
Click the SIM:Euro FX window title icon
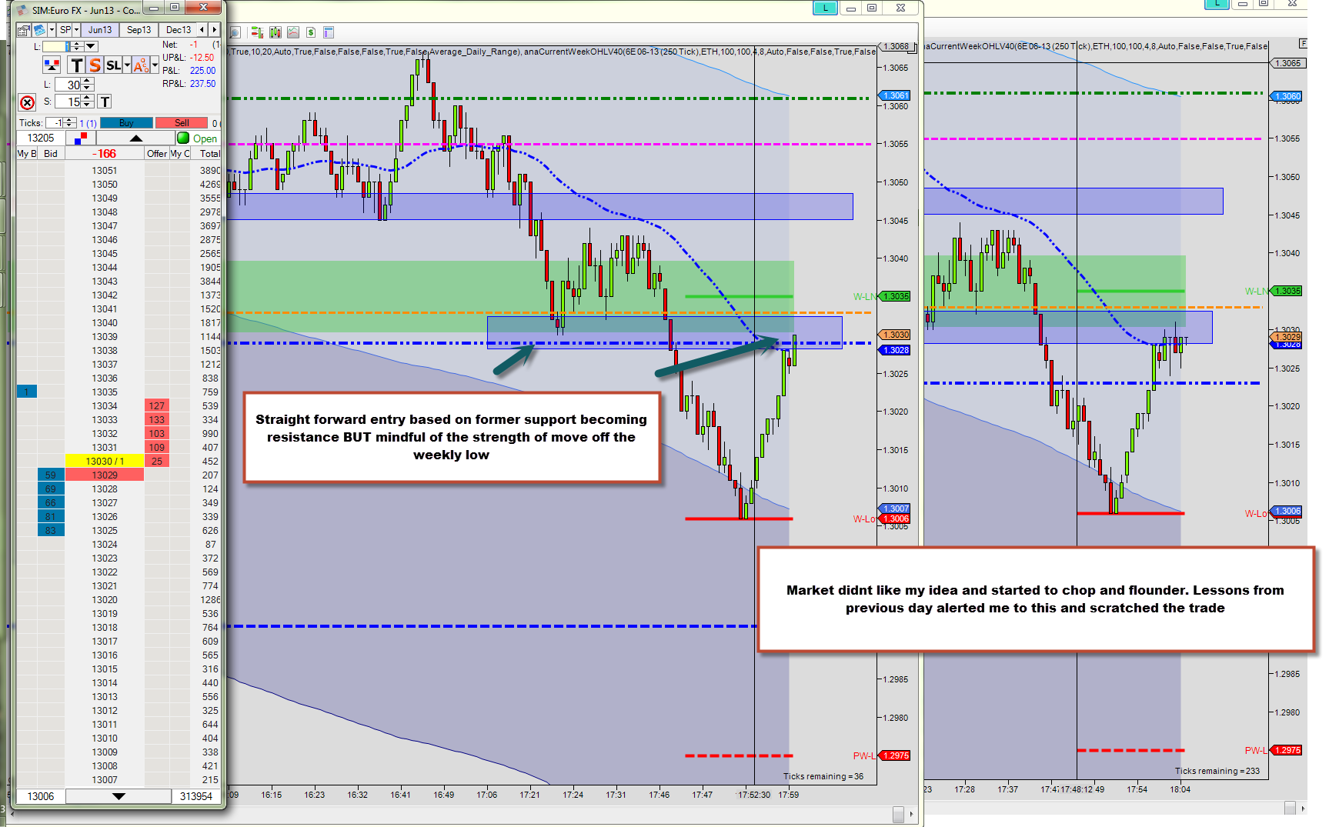(x=22, y=10)
